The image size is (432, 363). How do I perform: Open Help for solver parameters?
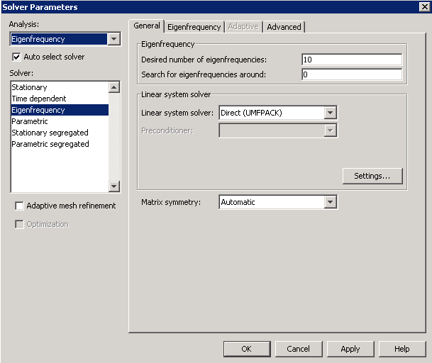coord(402,349)
